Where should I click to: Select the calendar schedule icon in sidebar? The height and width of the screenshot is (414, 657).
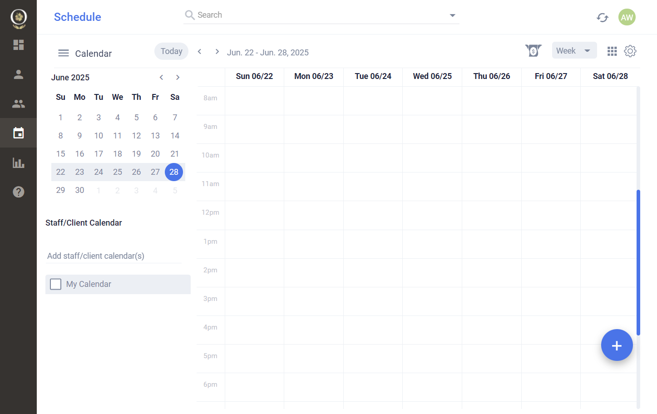pos(18,133)
